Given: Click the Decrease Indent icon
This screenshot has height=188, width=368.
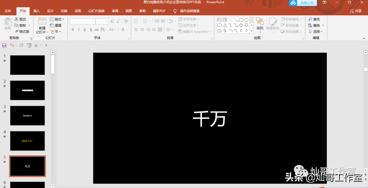Looking at the screenshot, I should click(x=157, y=21).
